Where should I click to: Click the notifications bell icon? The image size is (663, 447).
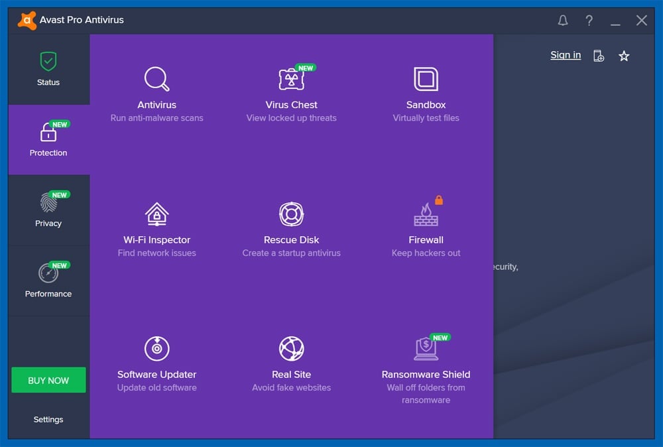(563, 21)
